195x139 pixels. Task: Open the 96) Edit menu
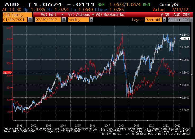point(48,15)
